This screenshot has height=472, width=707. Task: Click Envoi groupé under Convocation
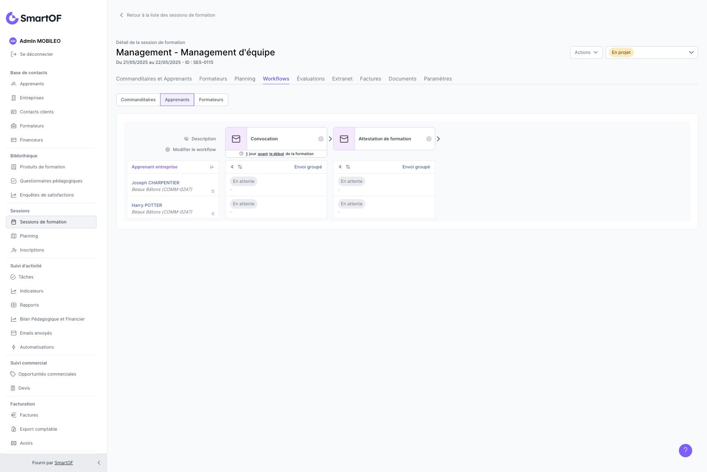pos(308,167)
